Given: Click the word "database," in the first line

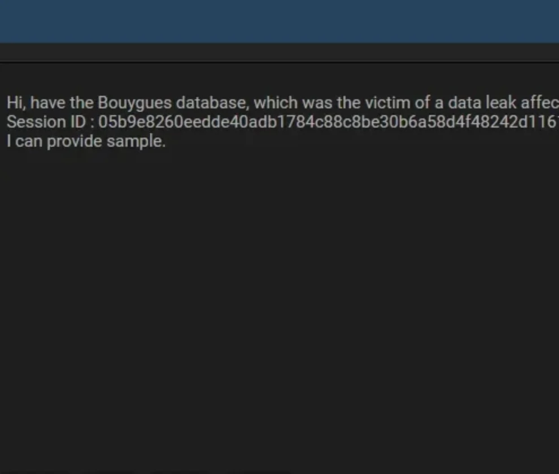Looking at the screenshot, I should [x=212, y=103].
